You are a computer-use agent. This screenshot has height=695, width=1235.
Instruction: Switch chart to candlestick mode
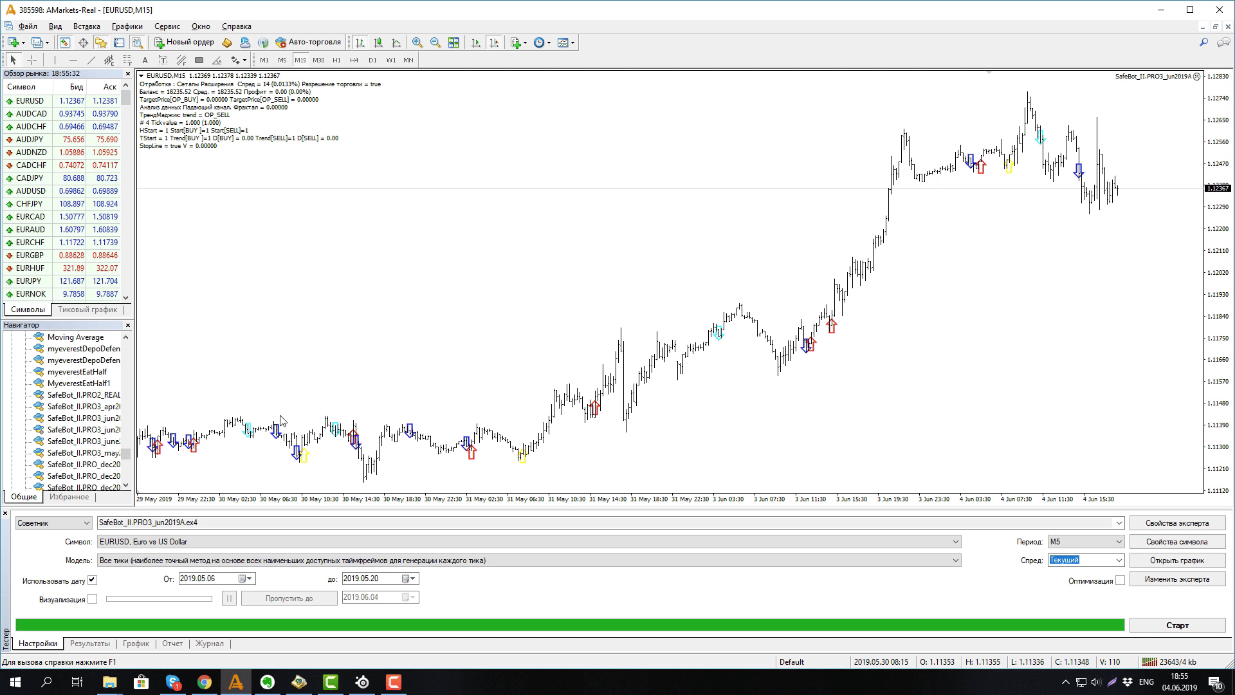tap(378, 42)
